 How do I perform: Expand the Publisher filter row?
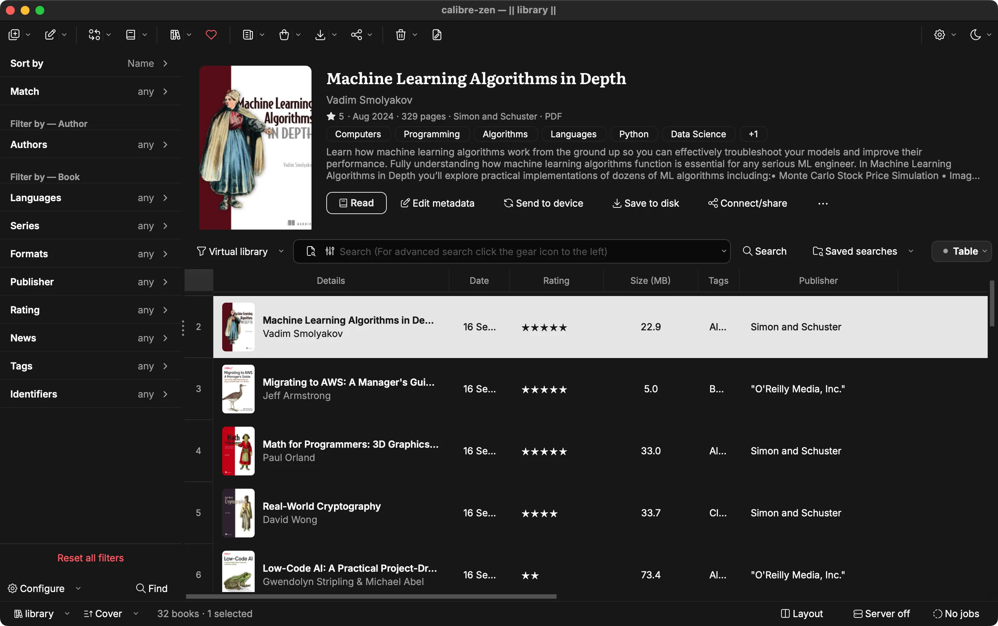click(91, 282)
